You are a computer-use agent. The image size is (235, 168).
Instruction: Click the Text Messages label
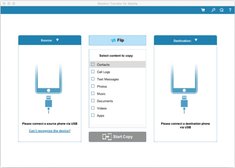[x=108, y=79]
